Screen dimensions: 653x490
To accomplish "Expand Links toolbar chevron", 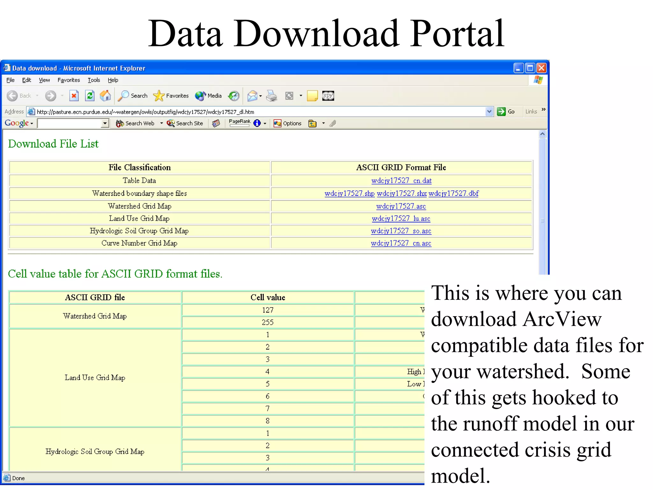I will pyautogui.click(x=543, y=109).
